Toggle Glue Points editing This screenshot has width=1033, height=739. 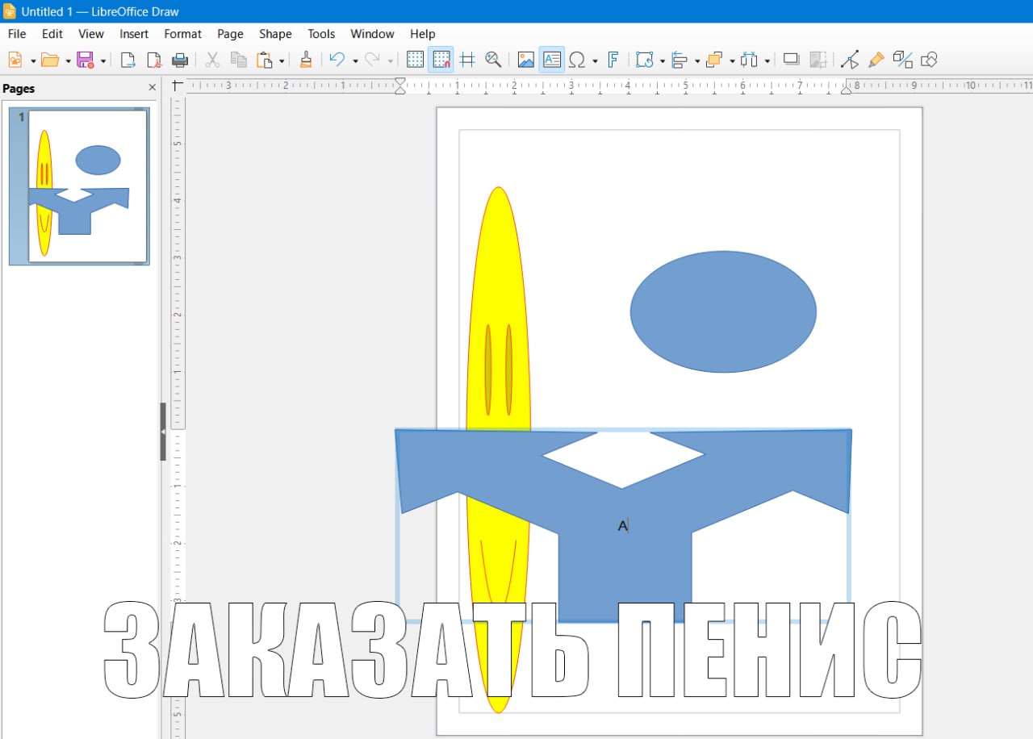point(876,60)
